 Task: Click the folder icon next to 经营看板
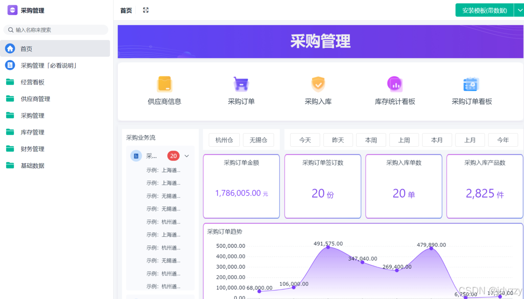10,82
